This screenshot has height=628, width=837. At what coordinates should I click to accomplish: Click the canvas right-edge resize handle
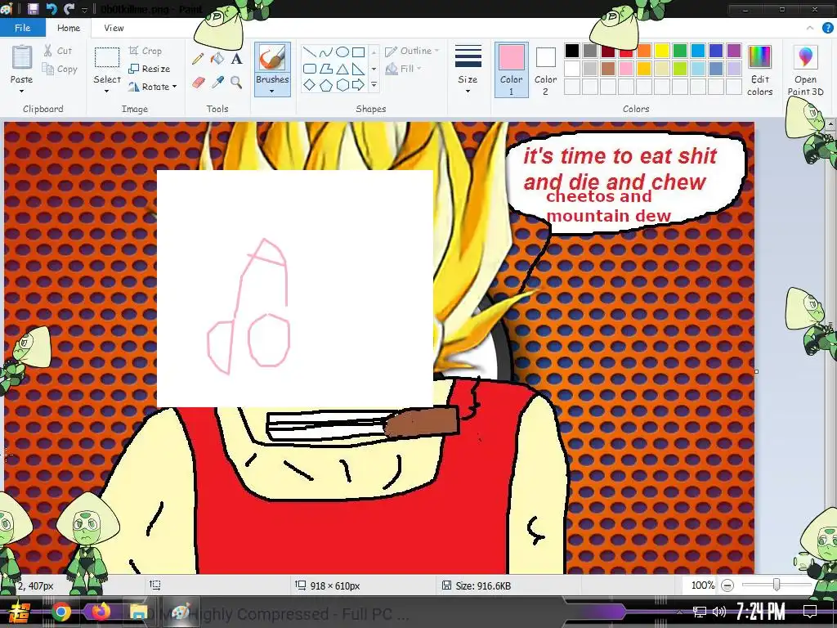point(756,371)
